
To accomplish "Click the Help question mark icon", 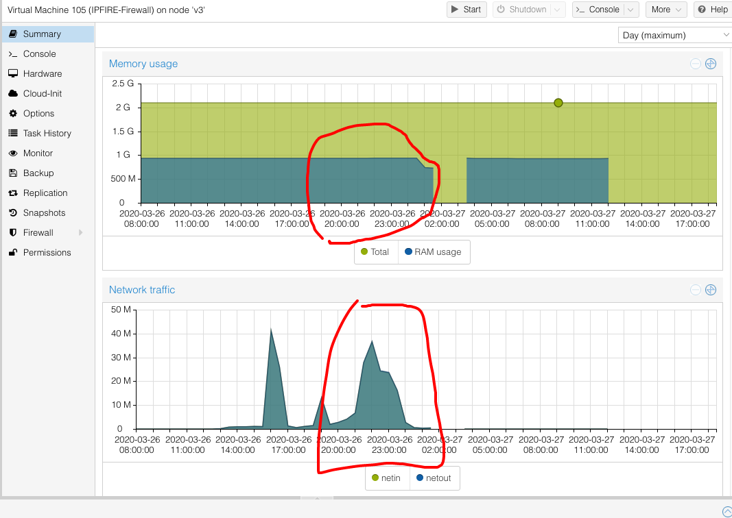I will [x=702, y=10].
